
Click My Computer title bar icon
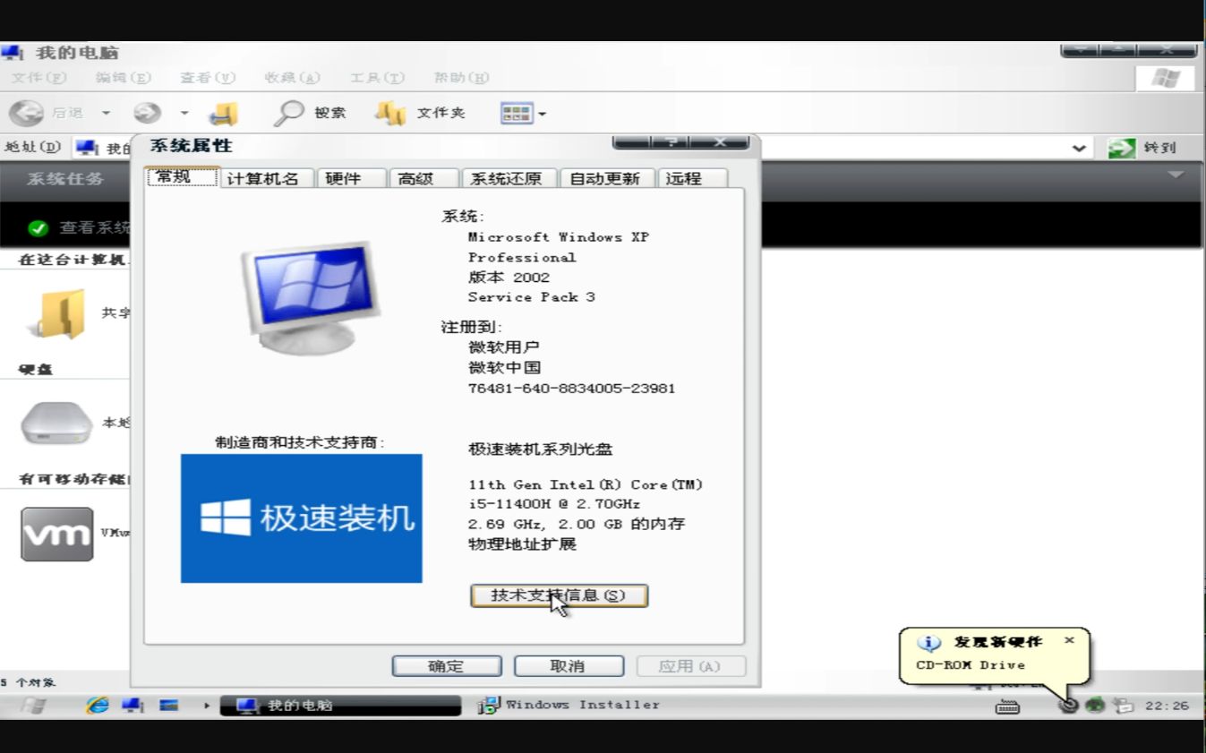(13, 52)
